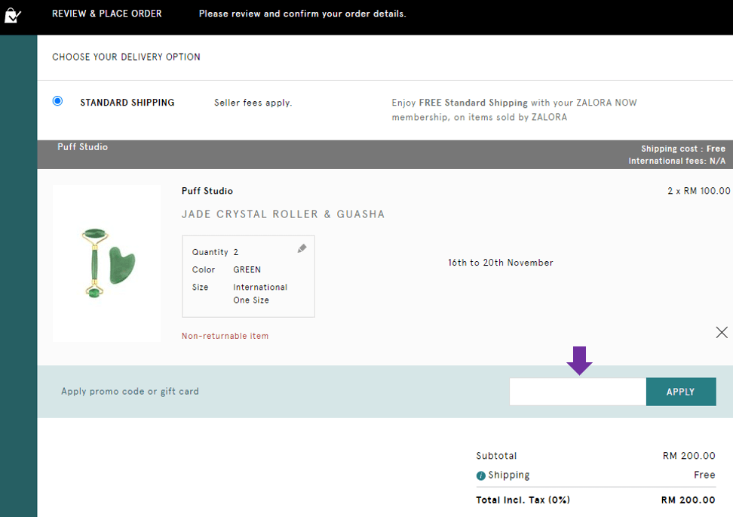The height and width of the screenshot is (517, 733).
Task: Click the promo code input field
Action: (x=578, y=392)
